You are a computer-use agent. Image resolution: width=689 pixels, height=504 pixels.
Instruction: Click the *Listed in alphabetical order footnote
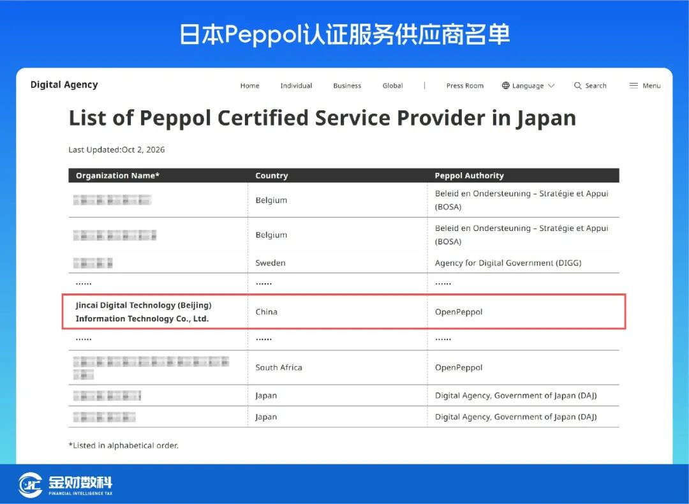pyautogui.click(x=124, y=445)
